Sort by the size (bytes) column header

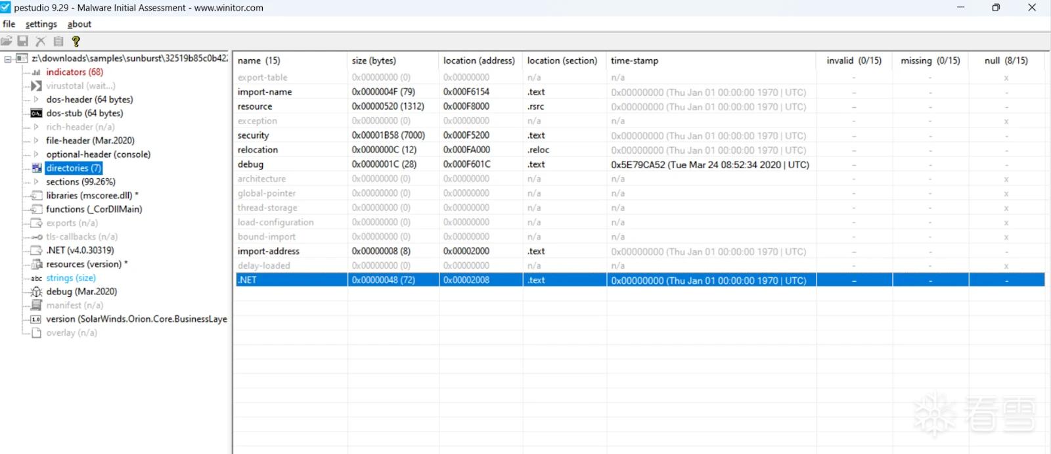[x=393, y=60]
